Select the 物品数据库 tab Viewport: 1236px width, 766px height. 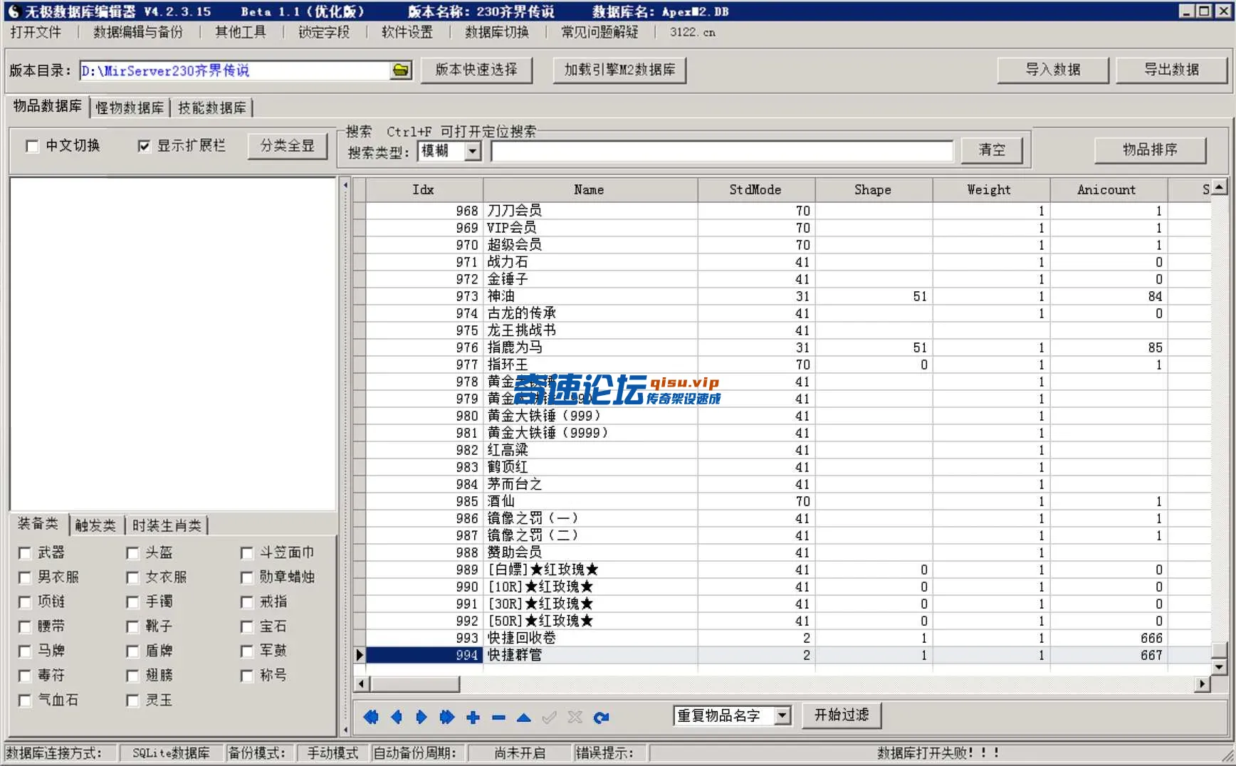(x=47, y=106)
